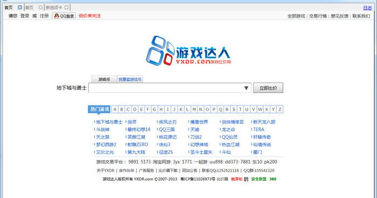
Task: Open trading platform uu898 link
Action: tap(216, 162)
